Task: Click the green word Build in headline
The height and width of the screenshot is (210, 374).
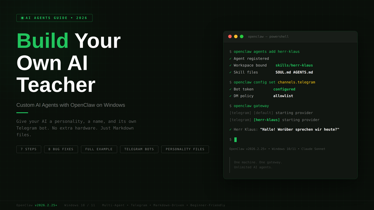Action: [43, 41]
